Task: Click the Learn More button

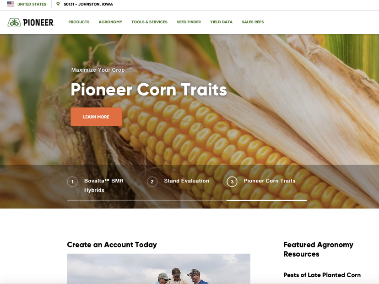Action: tap(96, 117)
